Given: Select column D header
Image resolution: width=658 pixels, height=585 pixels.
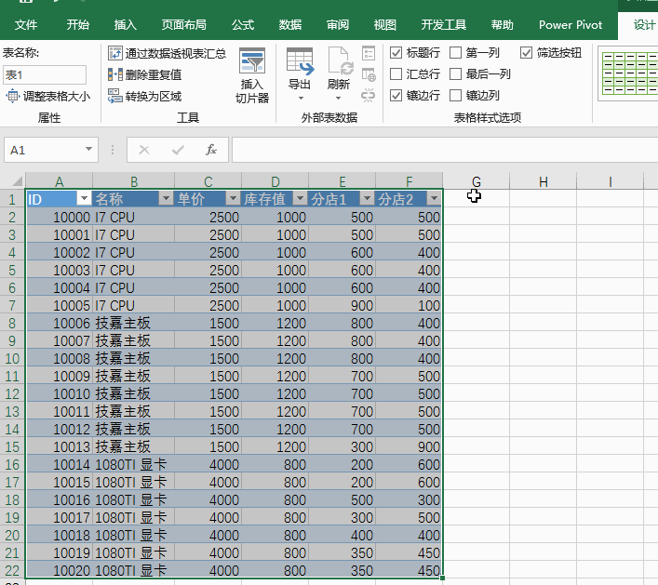Looking at the screenshot, I should click(x=275, y=181).
